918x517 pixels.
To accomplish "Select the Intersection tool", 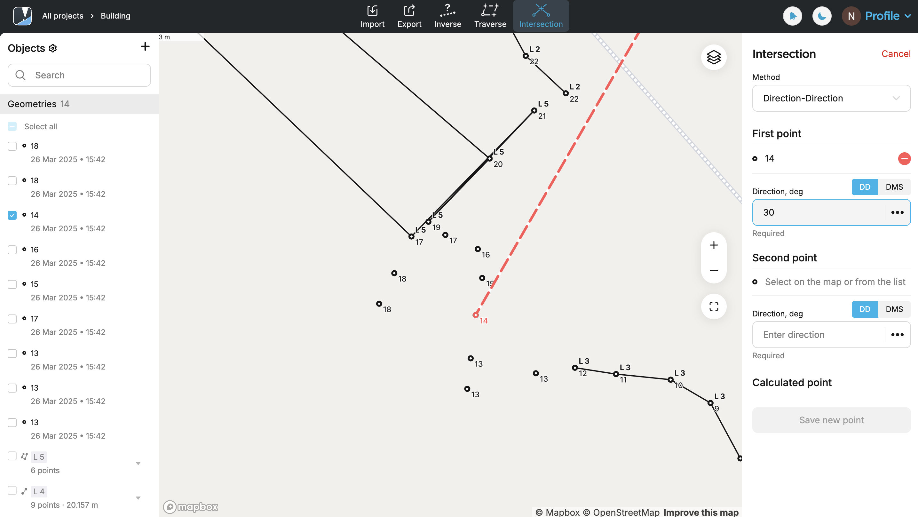I will [x=541, y=16].
